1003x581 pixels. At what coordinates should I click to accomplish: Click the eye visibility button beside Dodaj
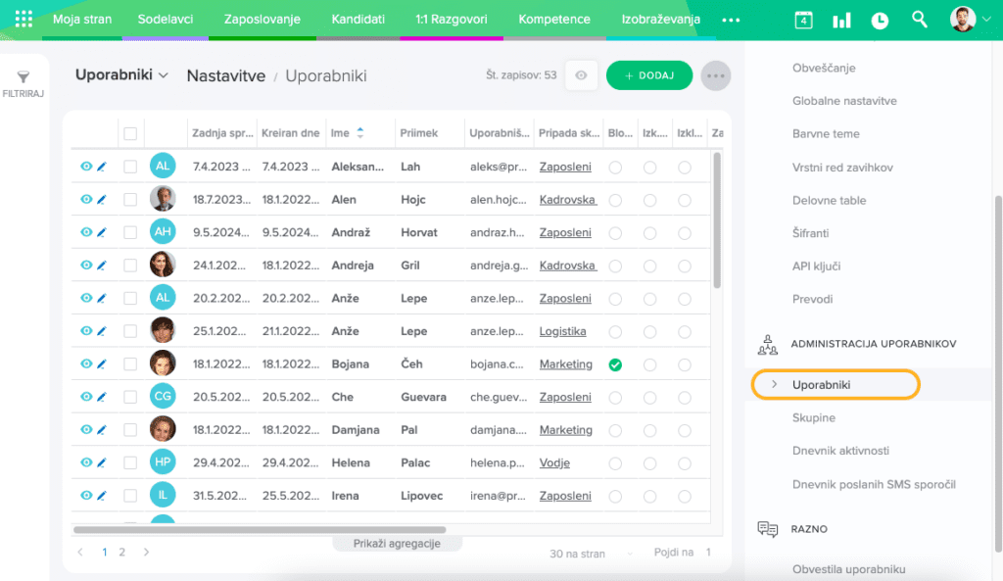[582, 75]
